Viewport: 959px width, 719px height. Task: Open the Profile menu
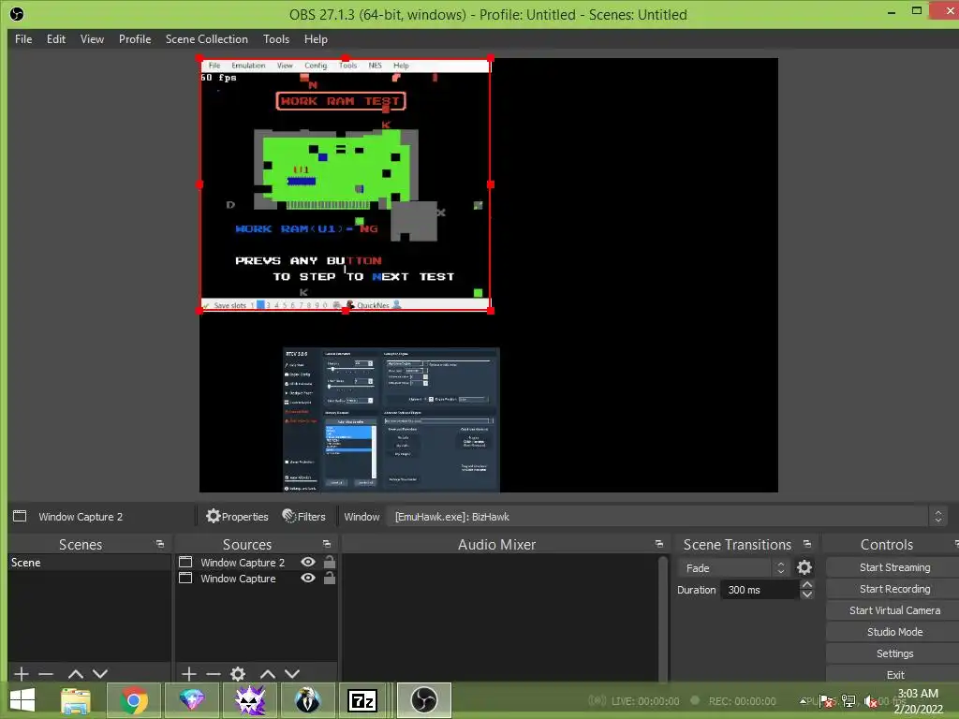pyautogui.click(x=135, y=39)
